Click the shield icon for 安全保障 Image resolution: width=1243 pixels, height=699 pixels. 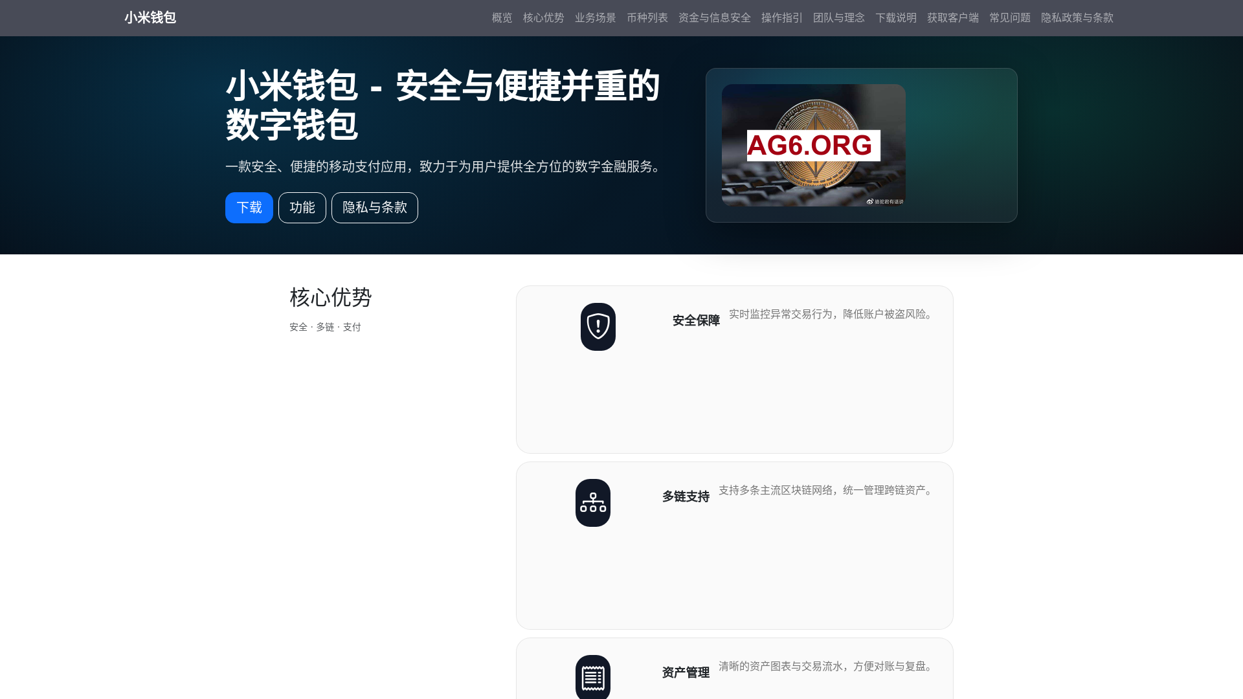[598, 327]
